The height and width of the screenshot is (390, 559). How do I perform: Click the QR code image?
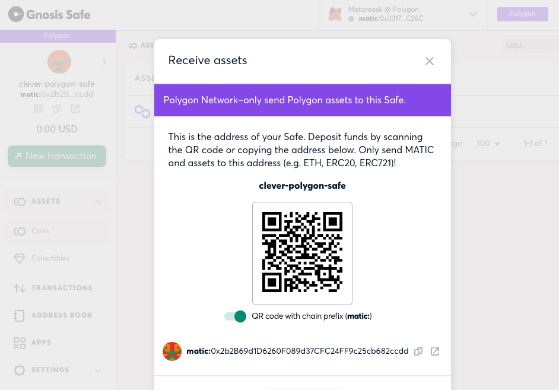302,253
